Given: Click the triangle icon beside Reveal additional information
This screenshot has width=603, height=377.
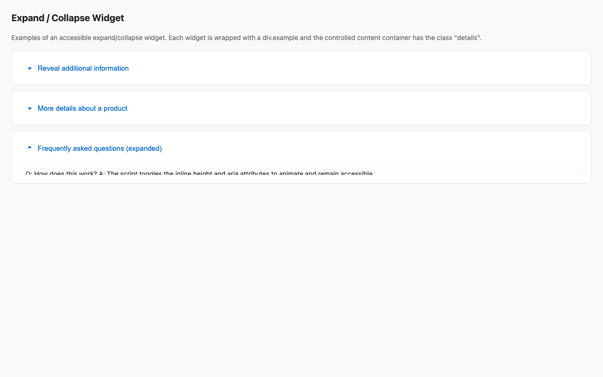Looking at the screenshot, I should (x=29, y=68).
